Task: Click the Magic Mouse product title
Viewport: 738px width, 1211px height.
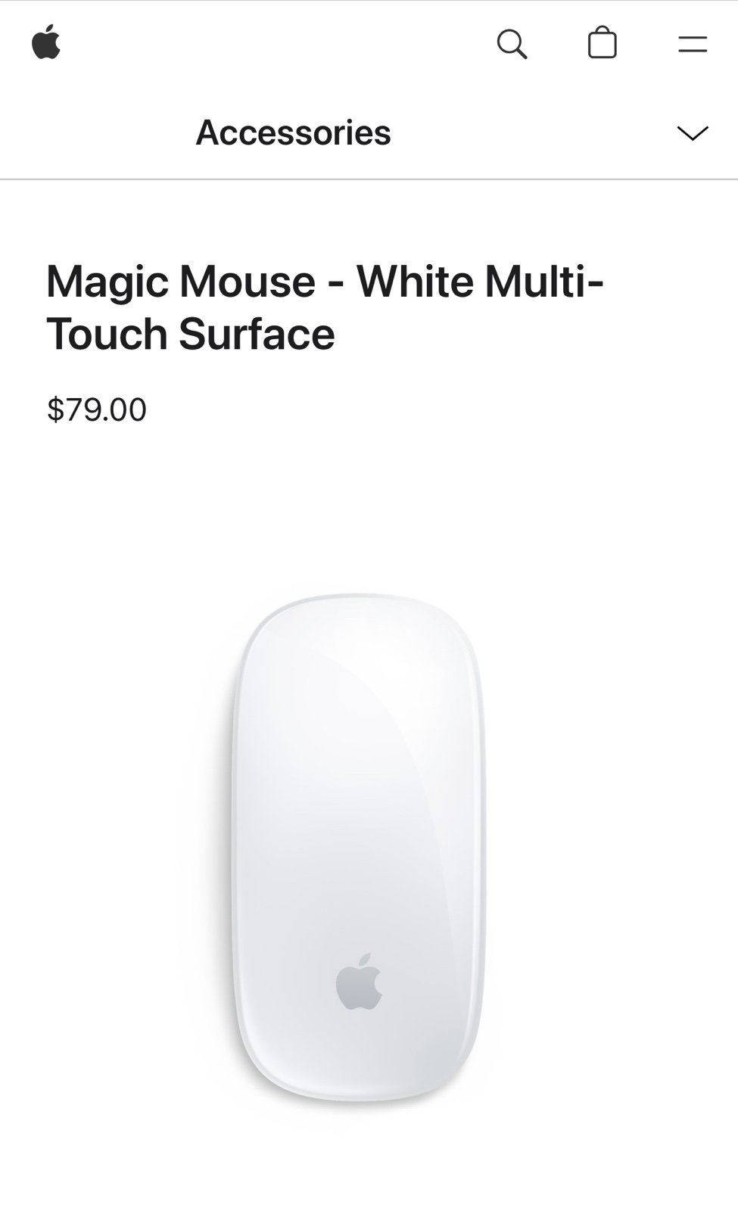Action: pyautogui.click(x=325, y=307)
